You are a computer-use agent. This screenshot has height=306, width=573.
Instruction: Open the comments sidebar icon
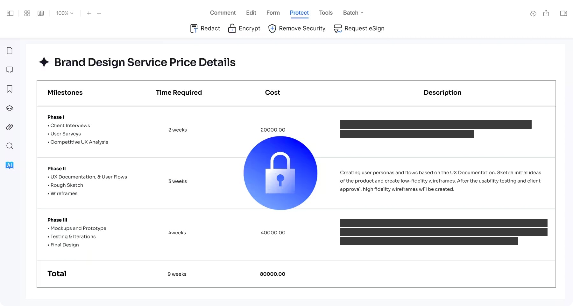[10, 70]
